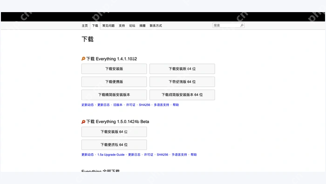Viewport: 326px width, 184px height.
Task: Open SHA256 link under version 1.4.1.1032
Action: [144, 105]
